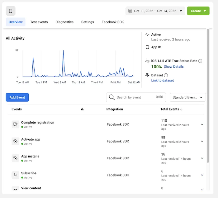Expand the Complete registration row chevron
Viewport: 218px width, 198px height.
point(202,124)
